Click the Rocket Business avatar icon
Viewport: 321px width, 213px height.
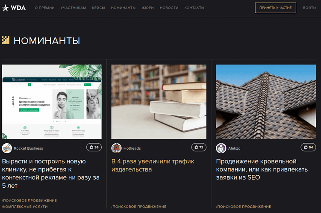7,148
